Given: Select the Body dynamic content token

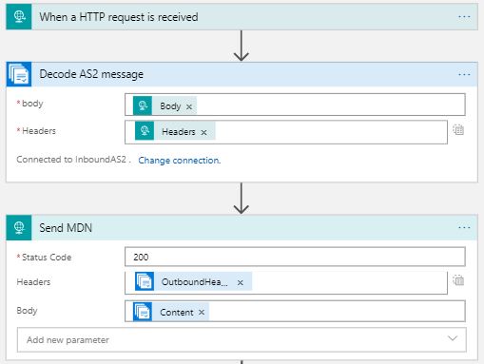Looking at the screenshot, I should pyautogui.click(x=165, y=105).
